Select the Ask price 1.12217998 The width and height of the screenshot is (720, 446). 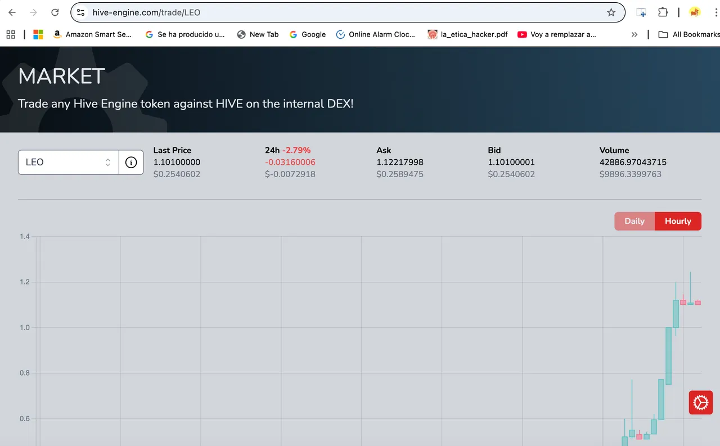[400, 162]
